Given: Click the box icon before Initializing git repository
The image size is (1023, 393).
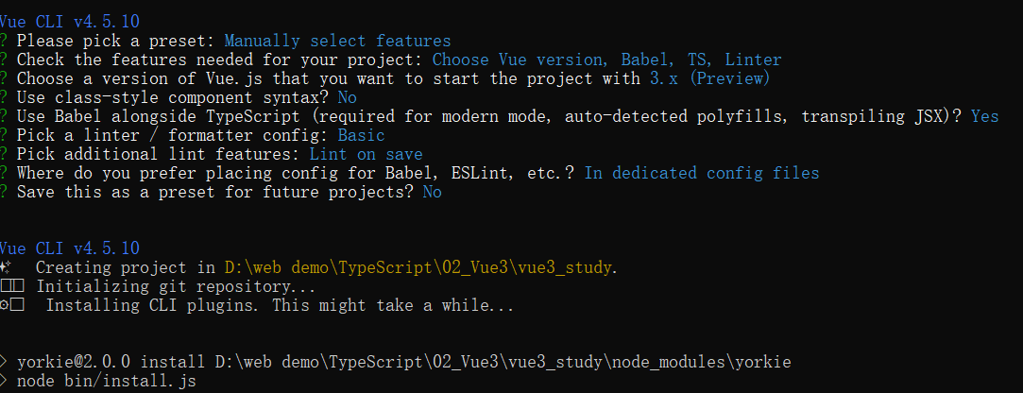Looking at the screenshot, I should pos(11,286).
